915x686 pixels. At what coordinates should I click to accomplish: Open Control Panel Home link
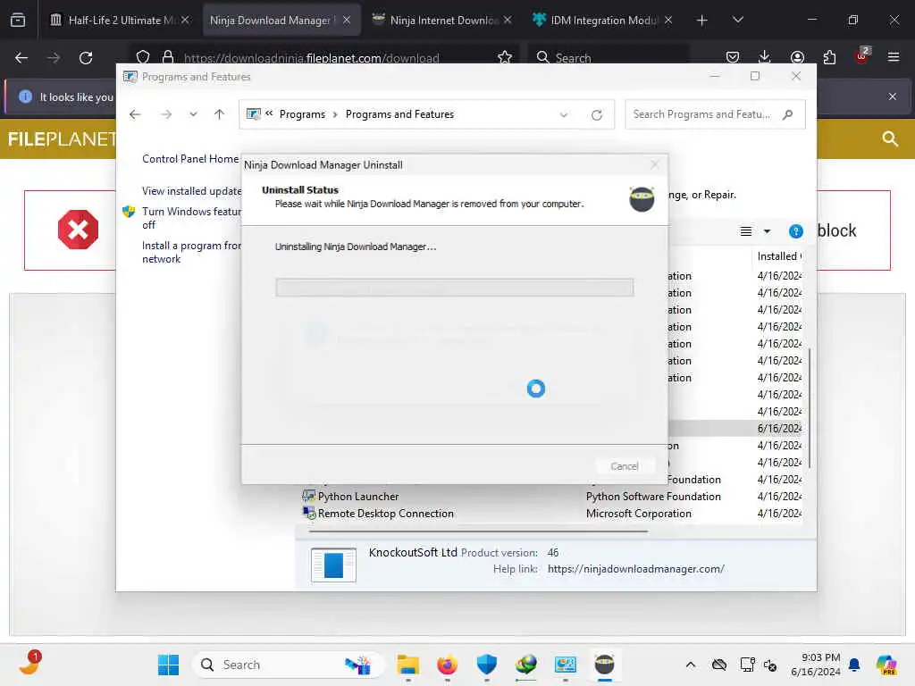(x=190, y=159)
